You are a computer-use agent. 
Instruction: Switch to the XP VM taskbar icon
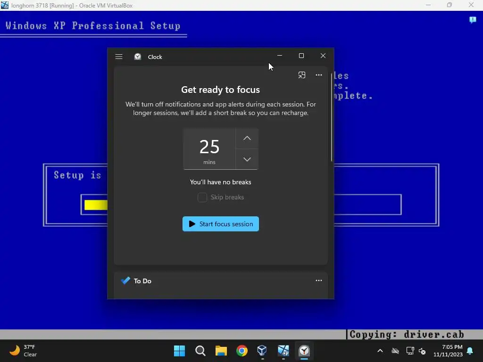[283, 351]
